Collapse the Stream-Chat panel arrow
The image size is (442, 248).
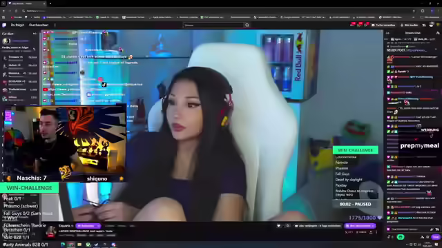387,33
